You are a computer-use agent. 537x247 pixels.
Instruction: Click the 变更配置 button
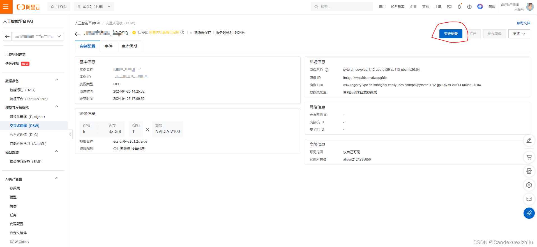pos(451,34)
